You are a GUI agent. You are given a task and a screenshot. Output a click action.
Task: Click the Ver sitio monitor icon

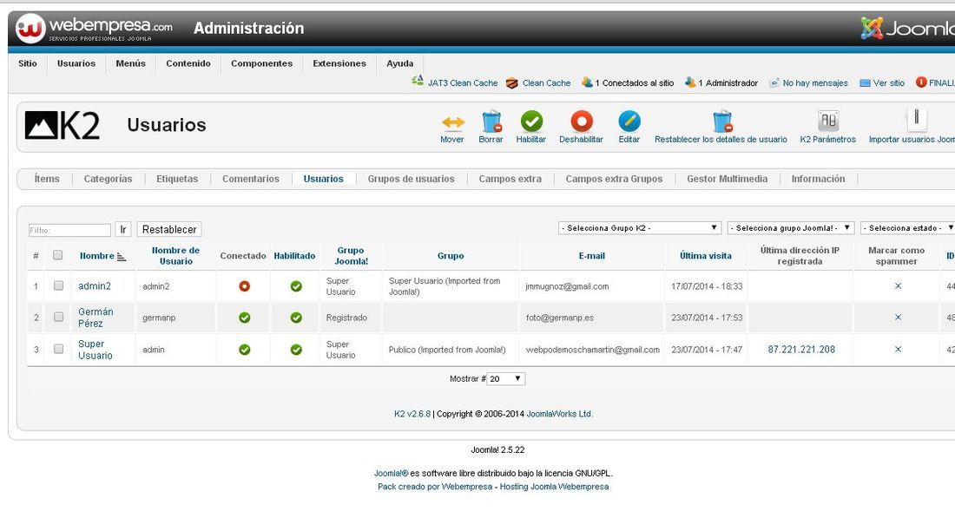[865, 83]
